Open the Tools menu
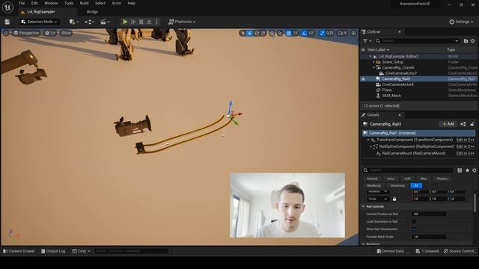479x269 pixels. click(69, 3)
